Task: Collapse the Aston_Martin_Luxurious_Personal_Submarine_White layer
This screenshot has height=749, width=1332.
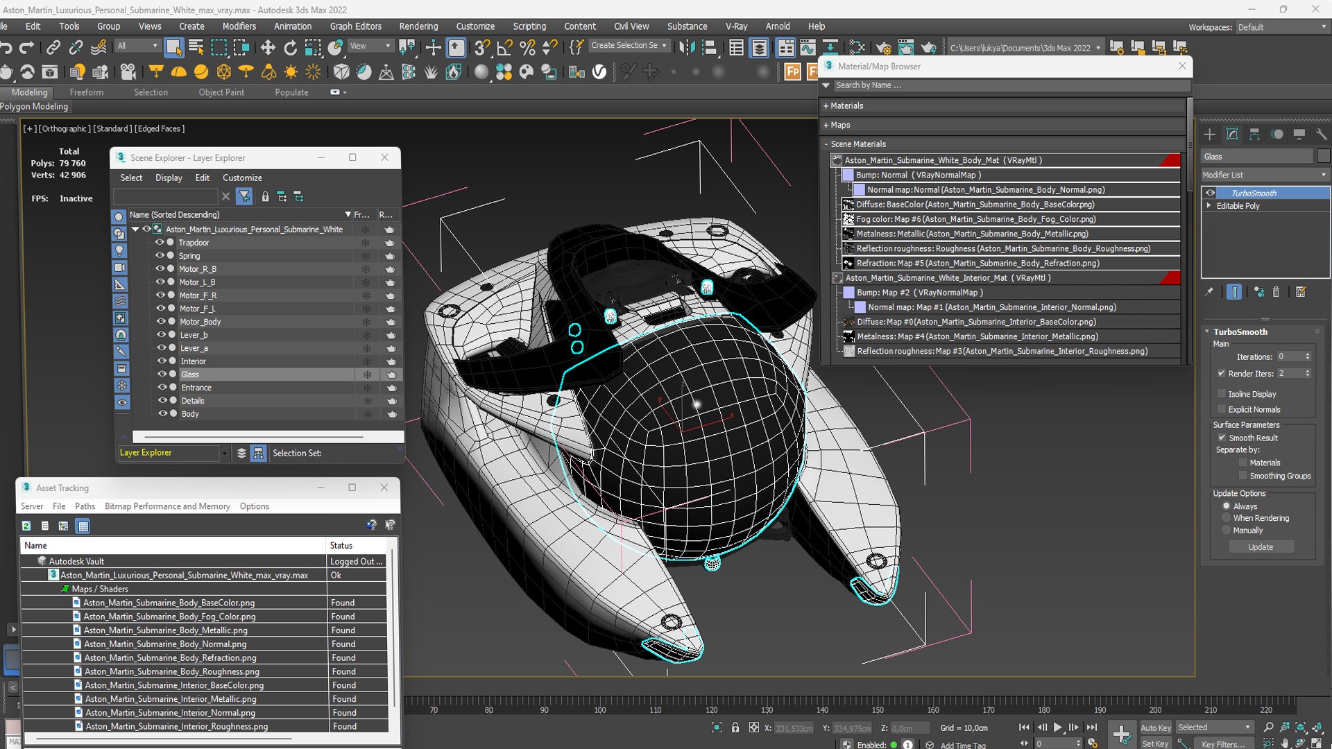Action: (x=135, y=229)
